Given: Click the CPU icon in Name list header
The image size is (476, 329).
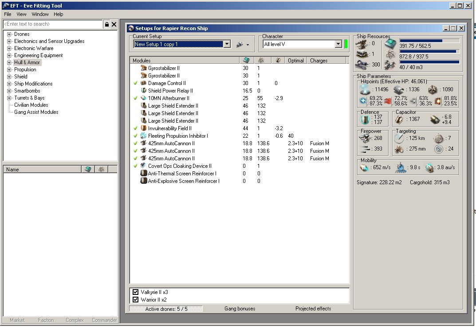Looking at the screenshot, I should click(x=88, y=169).
